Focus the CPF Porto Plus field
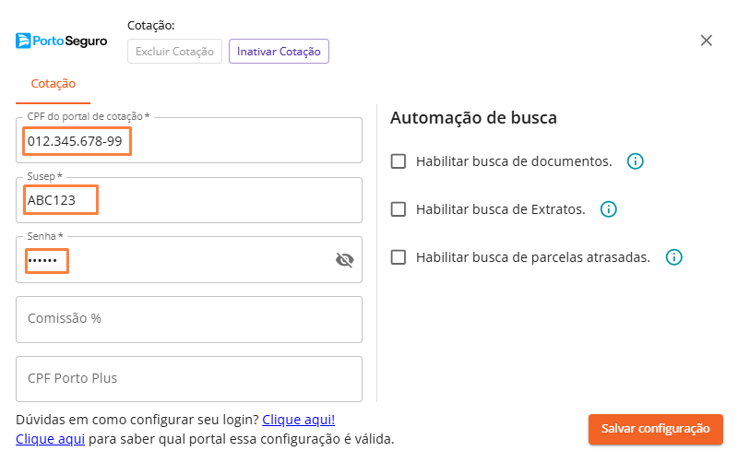The height and width of the screenshot is (463, 738). (188, 378)
